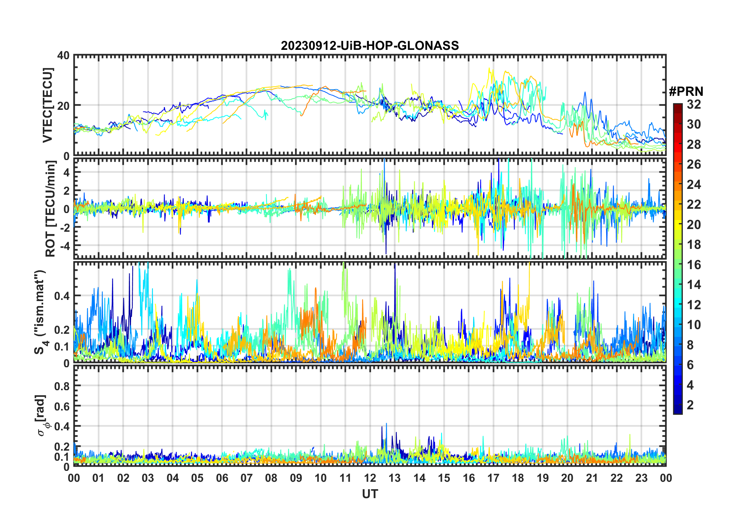The image size is (740, 518).
Task: Click the 0.8 tick on the sigma-phi axis
Action: pyautogui.click(x=62, y=386)
